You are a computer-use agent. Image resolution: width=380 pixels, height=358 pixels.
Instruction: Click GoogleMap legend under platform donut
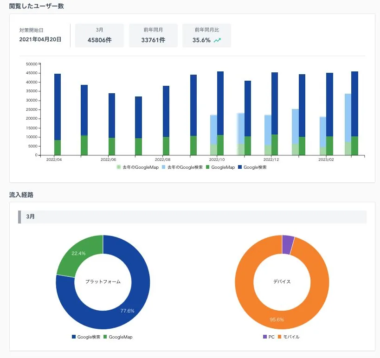coord(118,337)
